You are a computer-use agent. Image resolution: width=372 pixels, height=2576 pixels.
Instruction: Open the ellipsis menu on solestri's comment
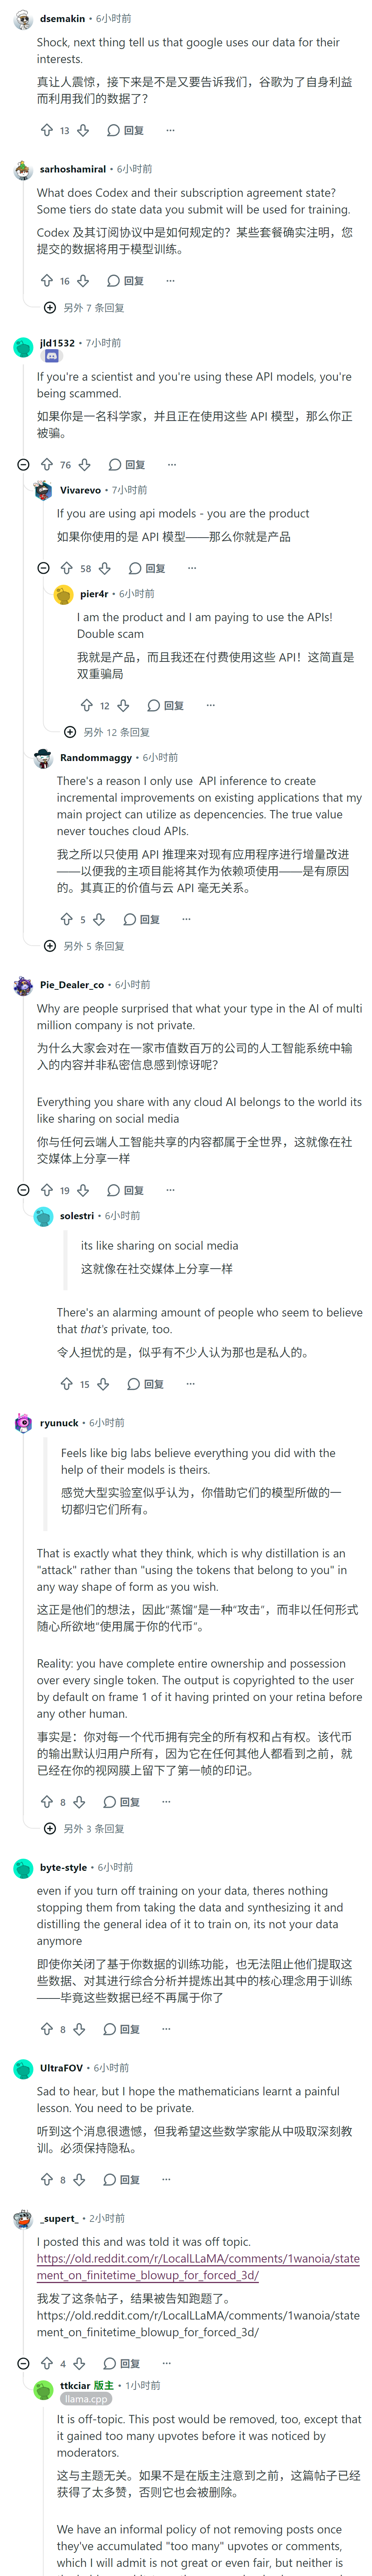pyautogui.click(x=190, y=1384)
